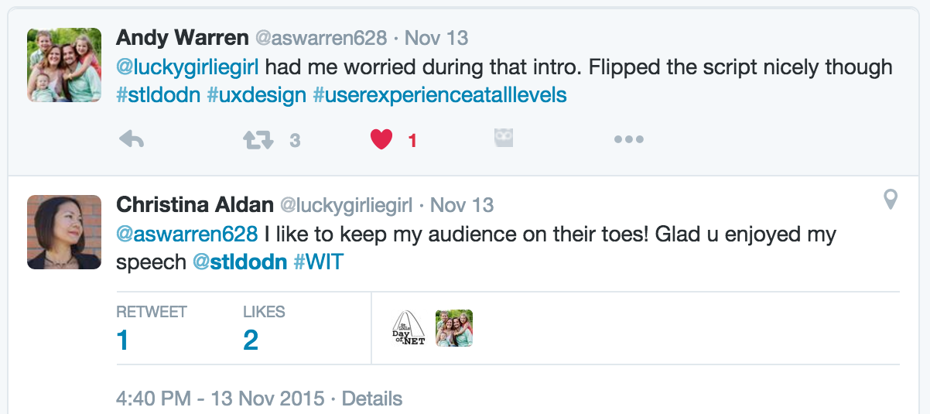Click the Day of NET avatar icon
Image resolution: width=930 pixels, height=414 pixels.
coord(409,328)
